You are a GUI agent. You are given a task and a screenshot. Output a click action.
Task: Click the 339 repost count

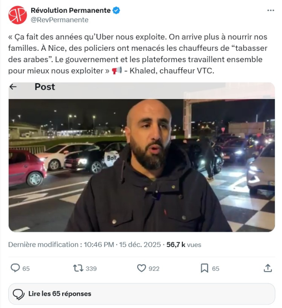pos(91,268)
